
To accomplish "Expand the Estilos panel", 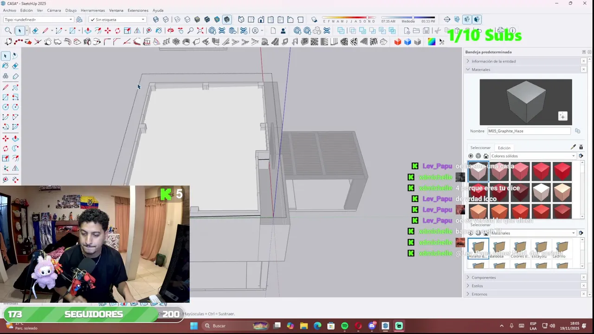I will click(525, 286).
